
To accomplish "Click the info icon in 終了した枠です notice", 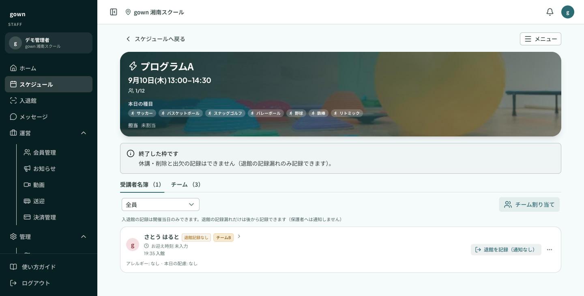I will (131, 153).
